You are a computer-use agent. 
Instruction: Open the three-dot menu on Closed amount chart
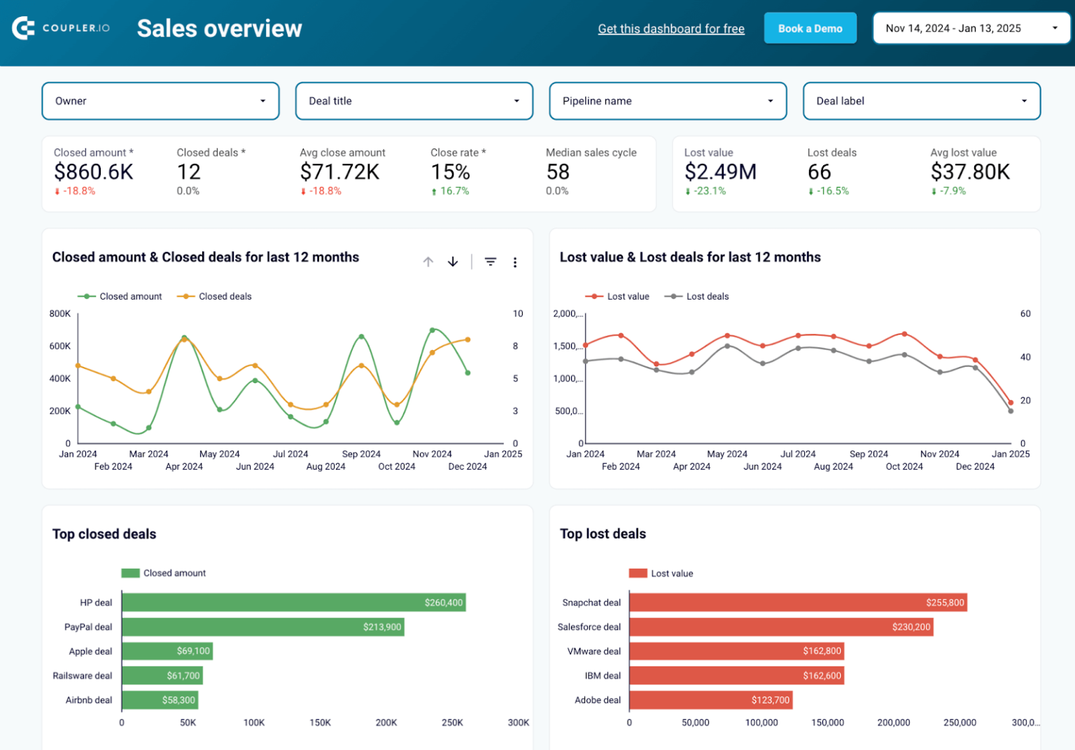(x=515, y=262)
